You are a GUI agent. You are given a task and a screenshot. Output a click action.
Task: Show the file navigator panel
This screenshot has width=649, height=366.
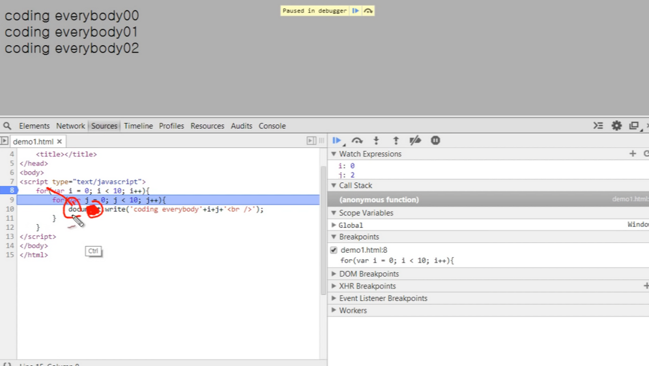tap(4, 141)
